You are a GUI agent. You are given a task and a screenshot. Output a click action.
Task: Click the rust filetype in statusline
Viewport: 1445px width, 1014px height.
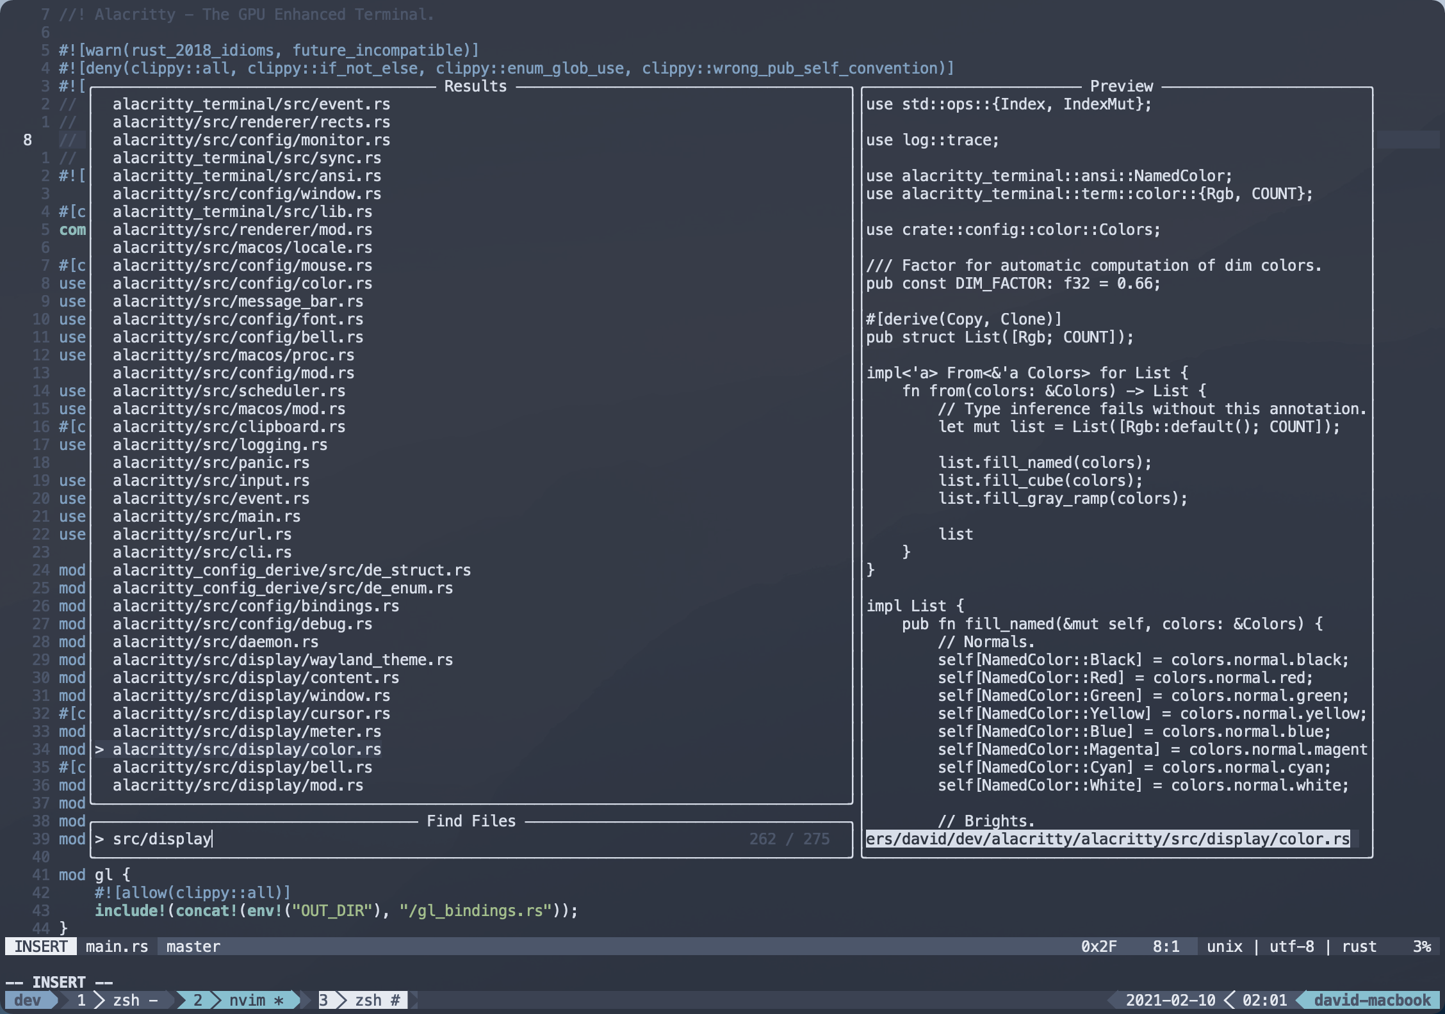[x=1359, y=947]
